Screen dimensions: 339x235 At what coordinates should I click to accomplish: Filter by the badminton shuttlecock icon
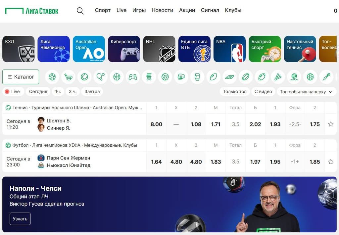coord(278,77)
